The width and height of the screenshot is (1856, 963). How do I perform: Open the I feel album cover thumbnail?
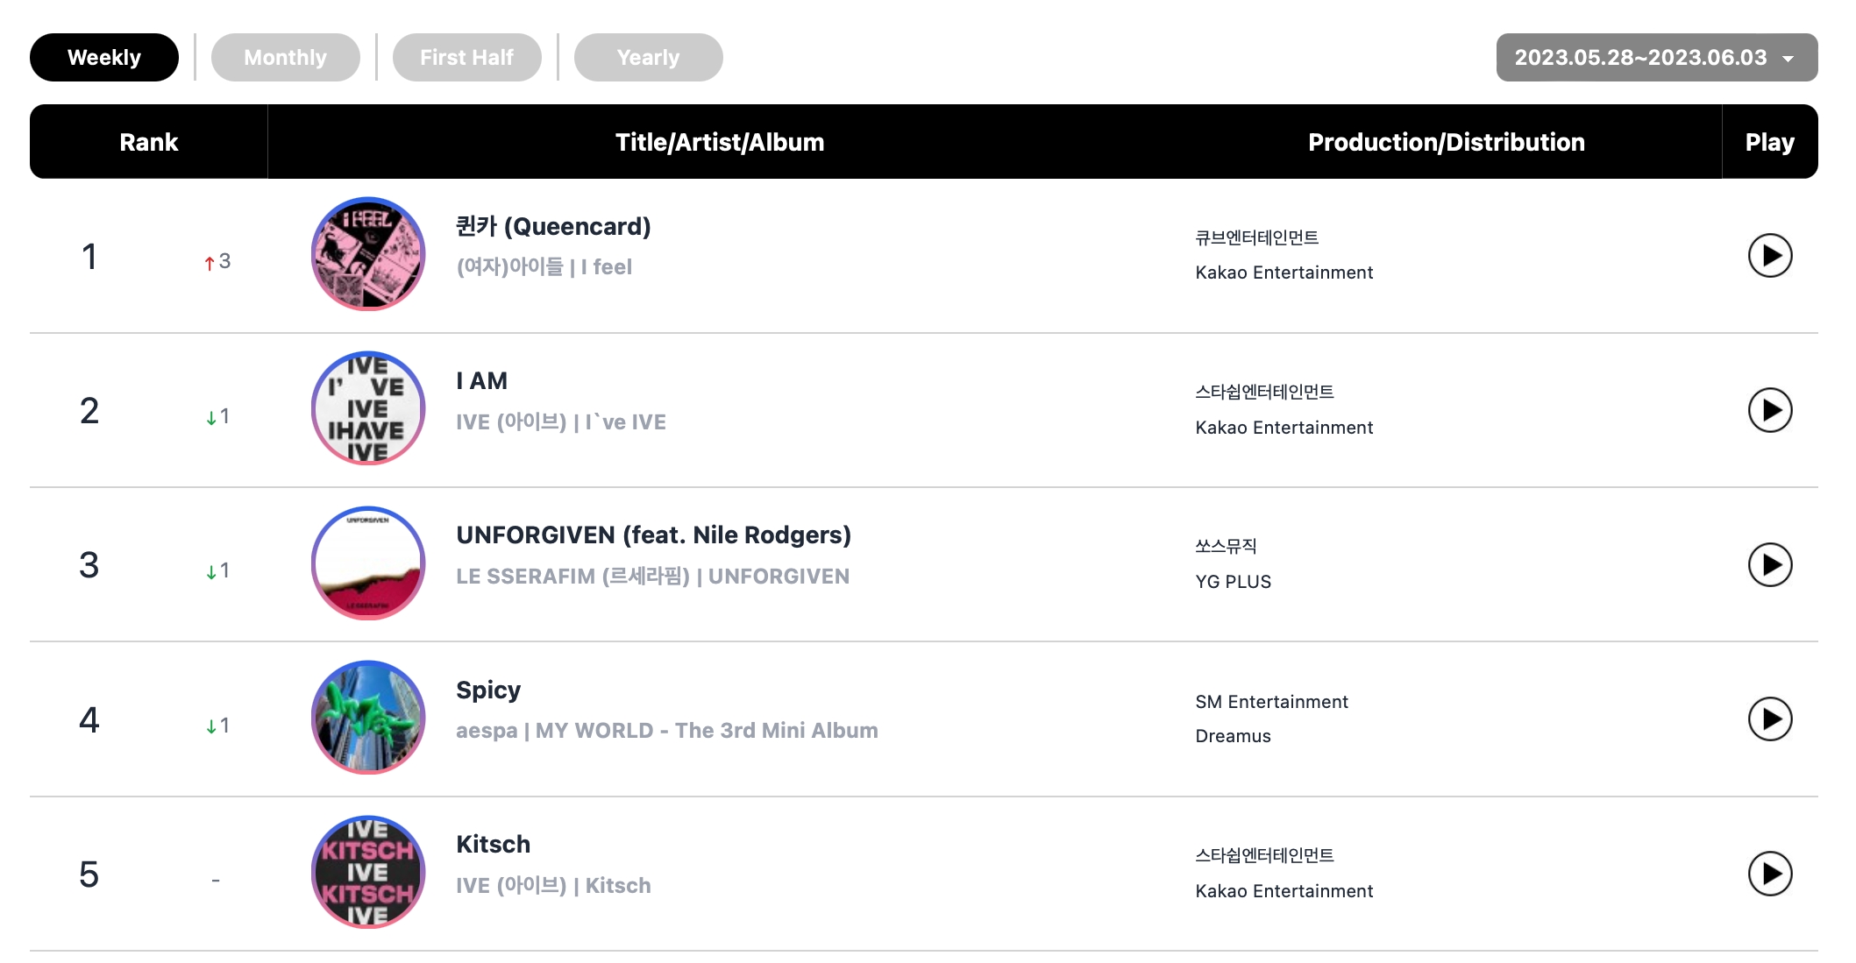pos(368,254)
